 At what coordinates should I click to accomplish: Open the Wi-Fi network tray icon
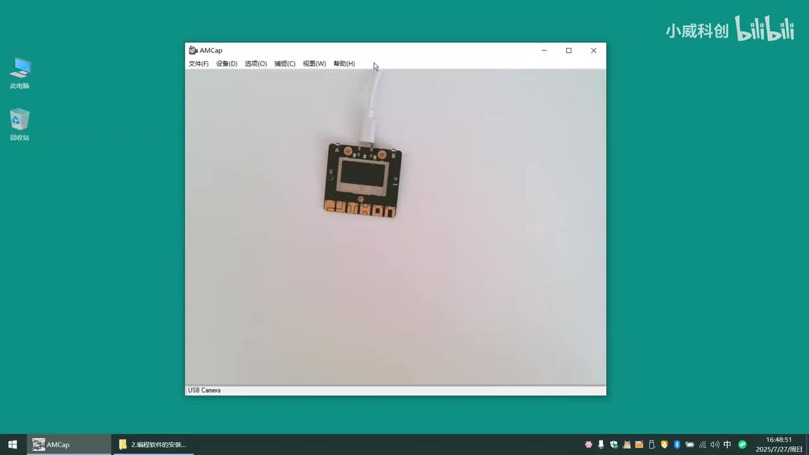(702, 445)
